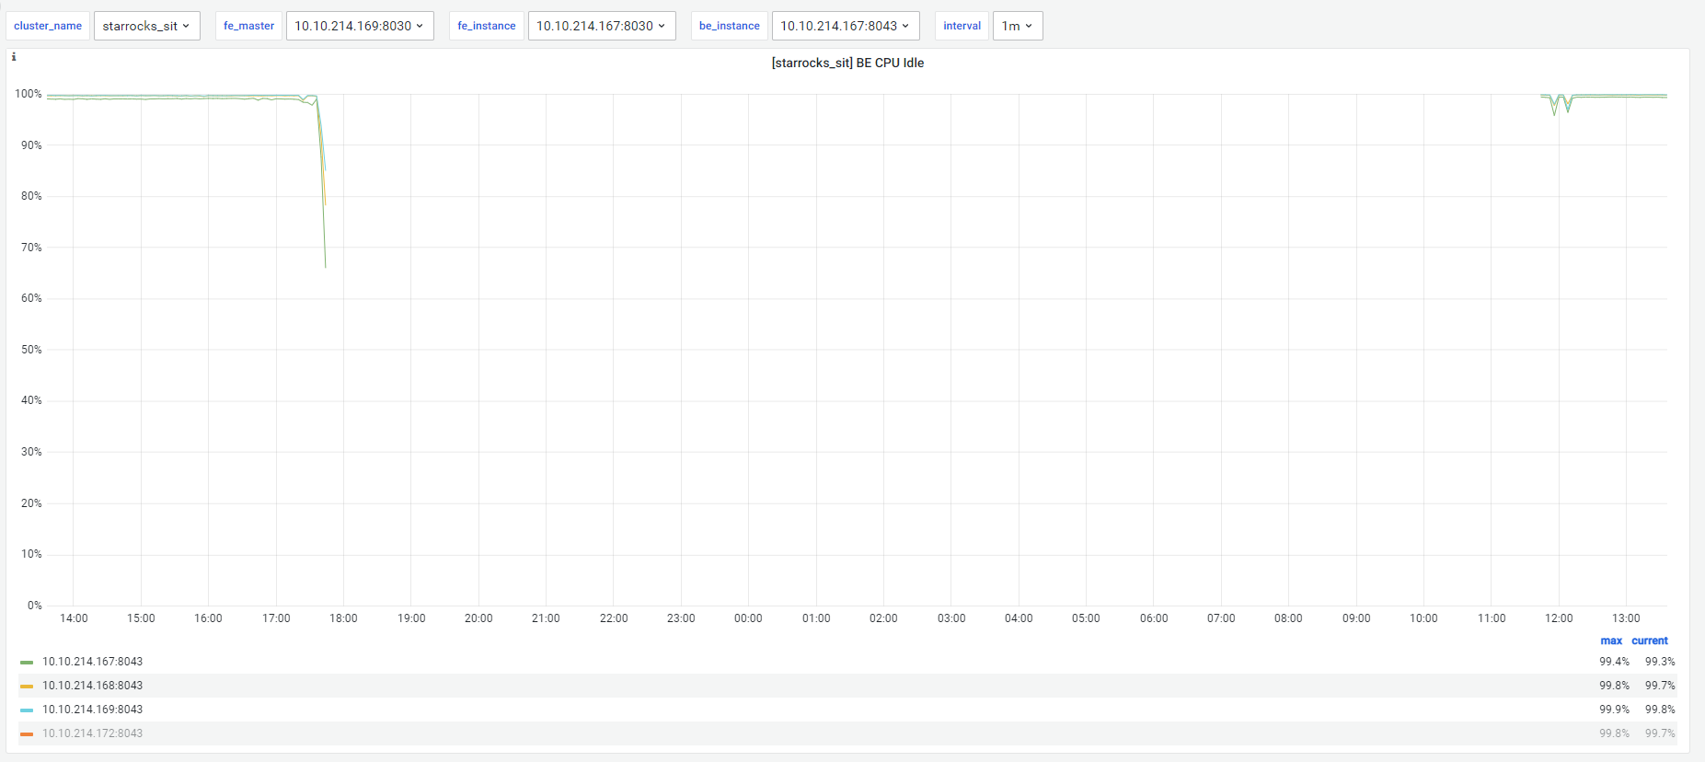Toggle the 10.10.214.167:8043 legend series

pos(92,662)
